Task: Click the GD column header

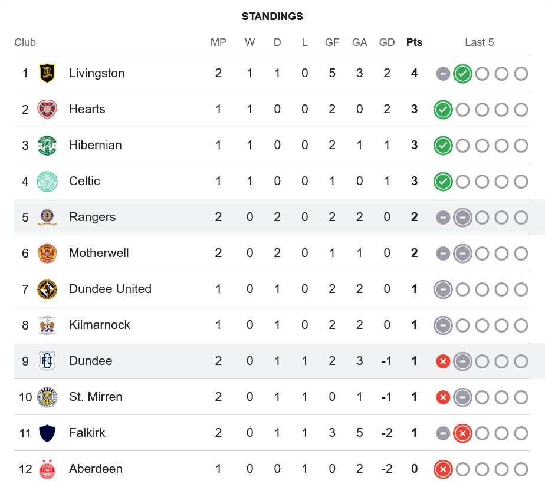Action: tap(387, 42)
